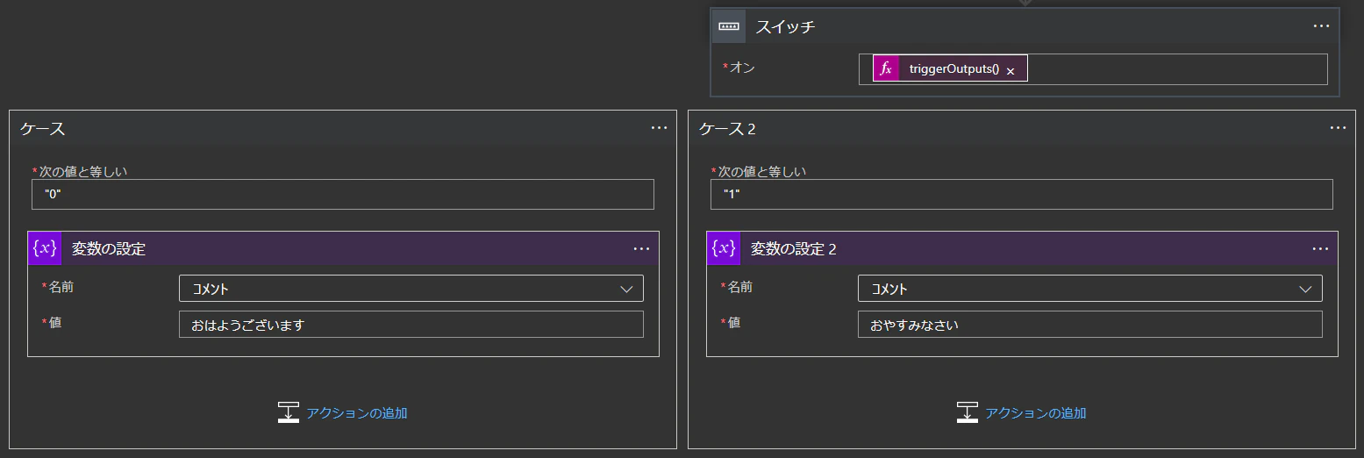Open the 変数の設定 2 ellipsis menu

tap(1320, 248)
